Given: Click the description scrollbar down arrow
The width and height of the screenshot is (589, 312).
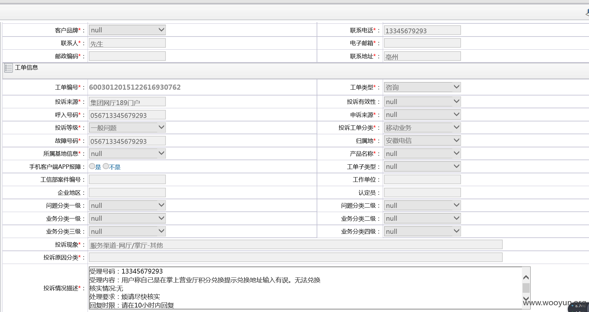Looking at the screenshot, I should (526, 299).
